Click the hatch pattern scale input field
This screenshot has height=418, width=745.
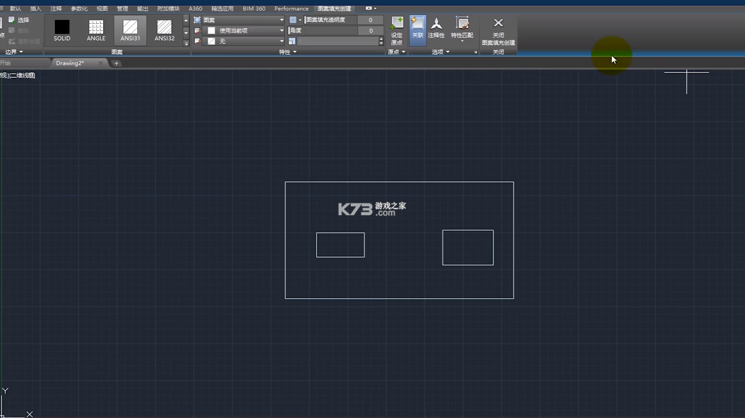click(x=338, y=41)
